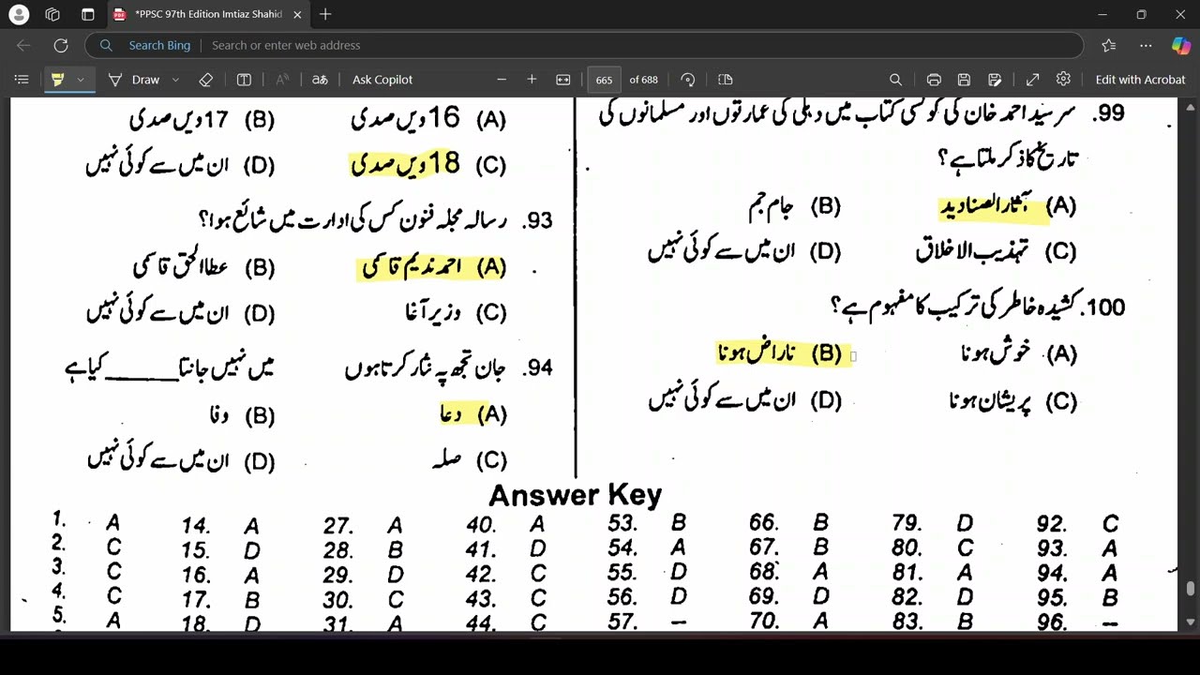Viewport: 1200px width, 675px height.
Task: Rotate the PDF page
Action: pos(688,80)
